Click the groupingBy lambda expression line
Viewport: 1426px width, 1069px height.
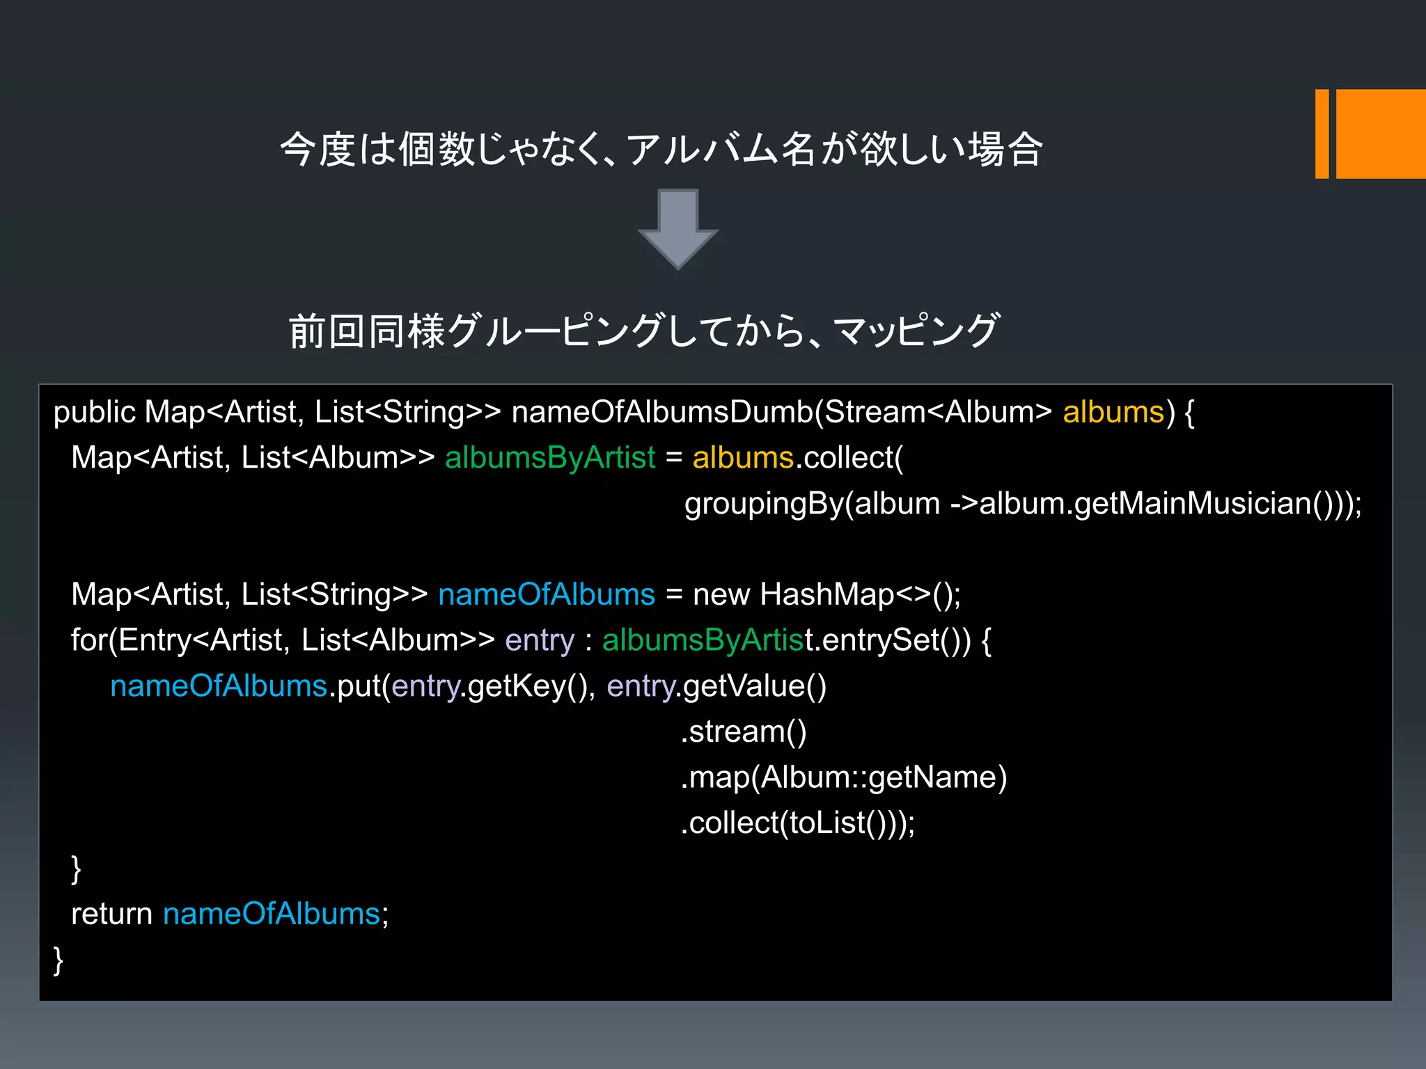pyautogui.click(x=1022, y=503)
